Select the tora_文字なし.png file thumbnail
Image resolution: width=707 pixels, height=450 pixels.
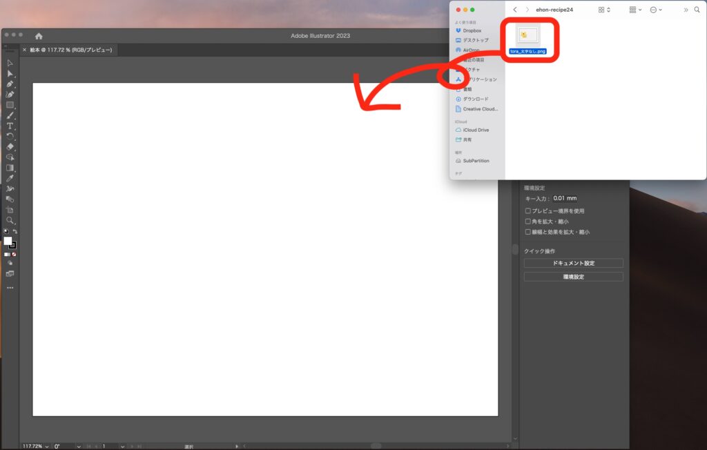pyautogui.click(x=527, y=35)
